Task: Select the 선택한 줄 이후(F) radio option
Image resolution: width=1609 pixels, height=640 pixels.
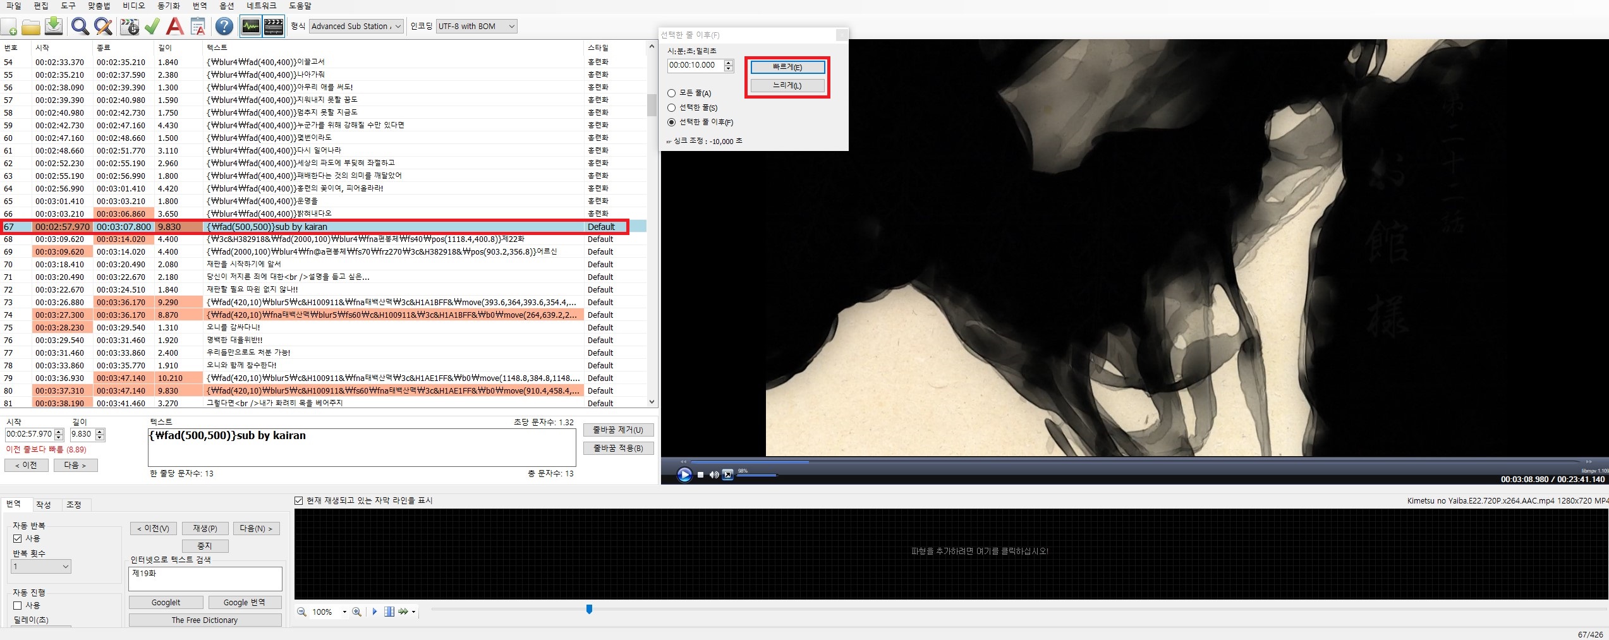Action: [700, 122]
